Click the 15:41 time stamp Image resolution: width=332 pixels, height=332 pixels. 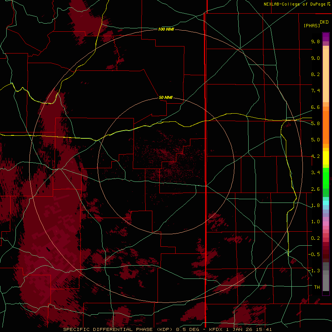pos(264,329)
